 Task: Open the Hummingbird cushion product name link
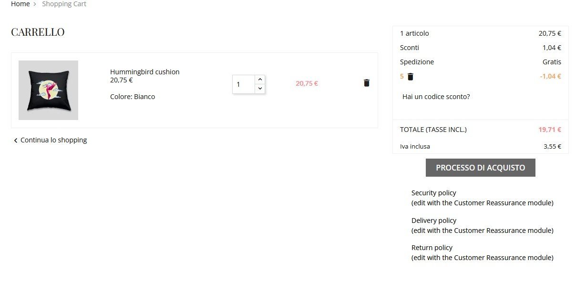[x=144, y=72]
